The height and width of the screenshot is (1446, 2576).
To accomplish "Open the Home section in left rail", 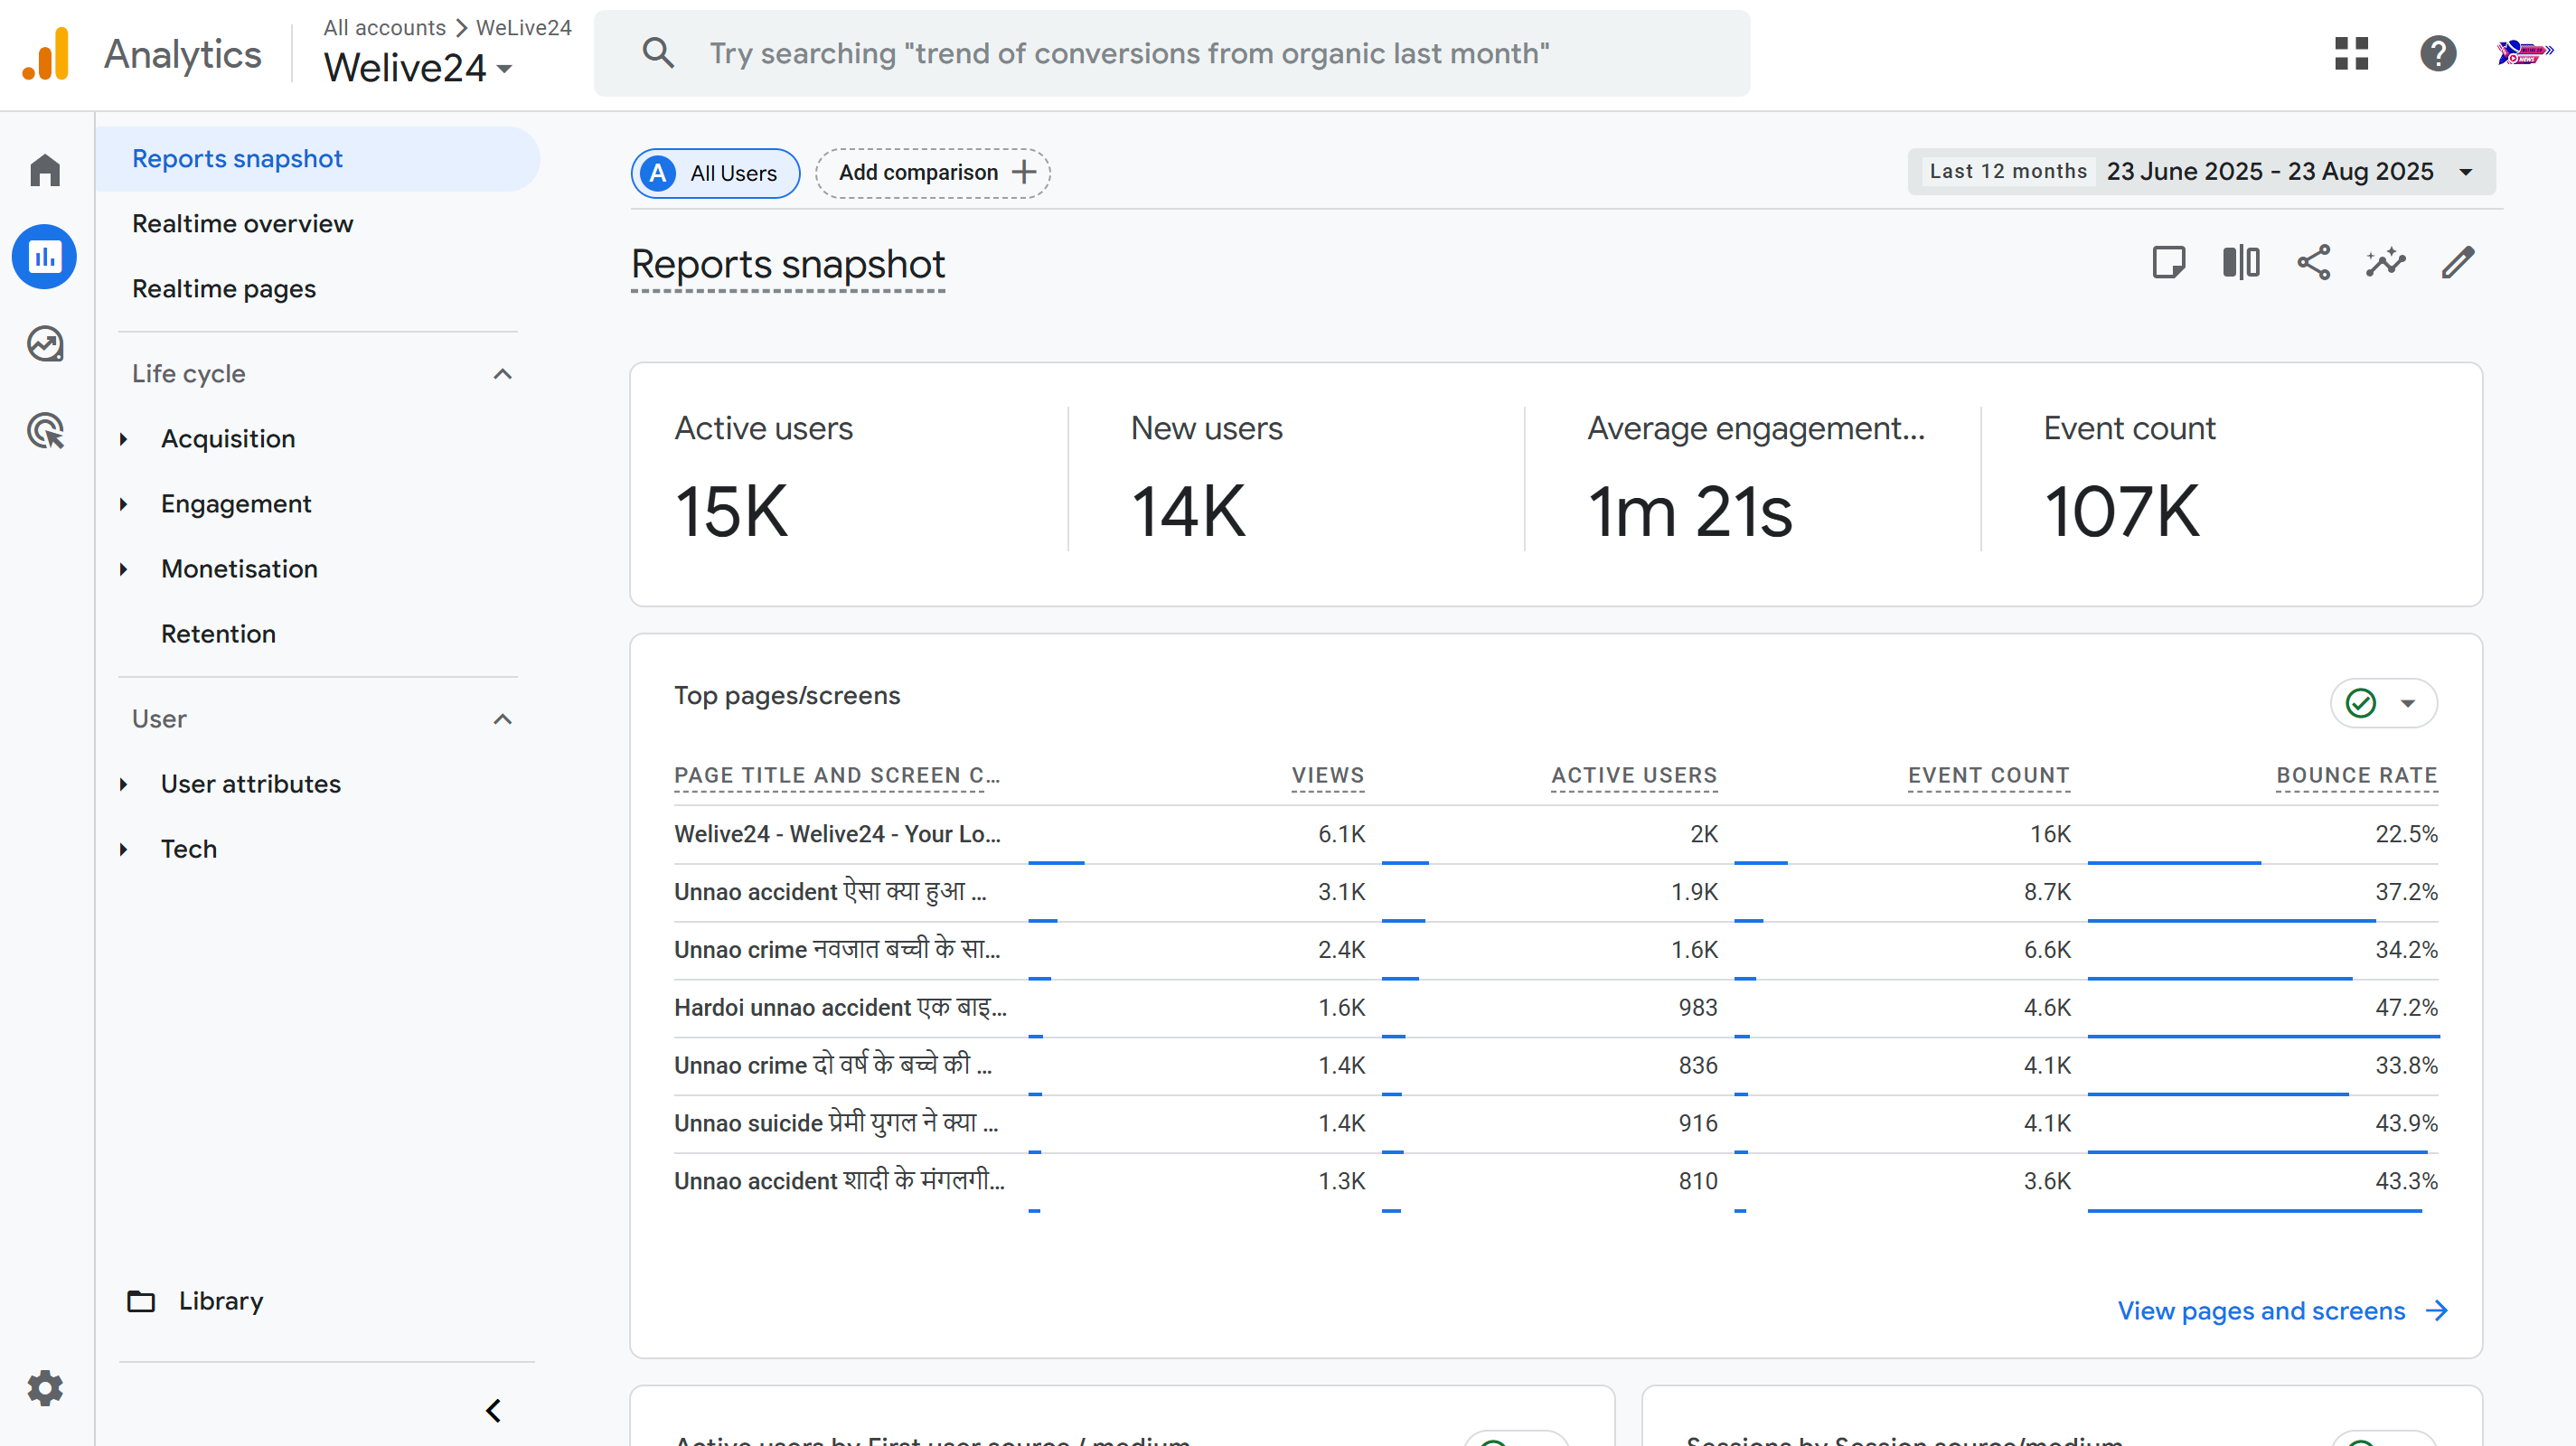I will (x=45, y=170).
